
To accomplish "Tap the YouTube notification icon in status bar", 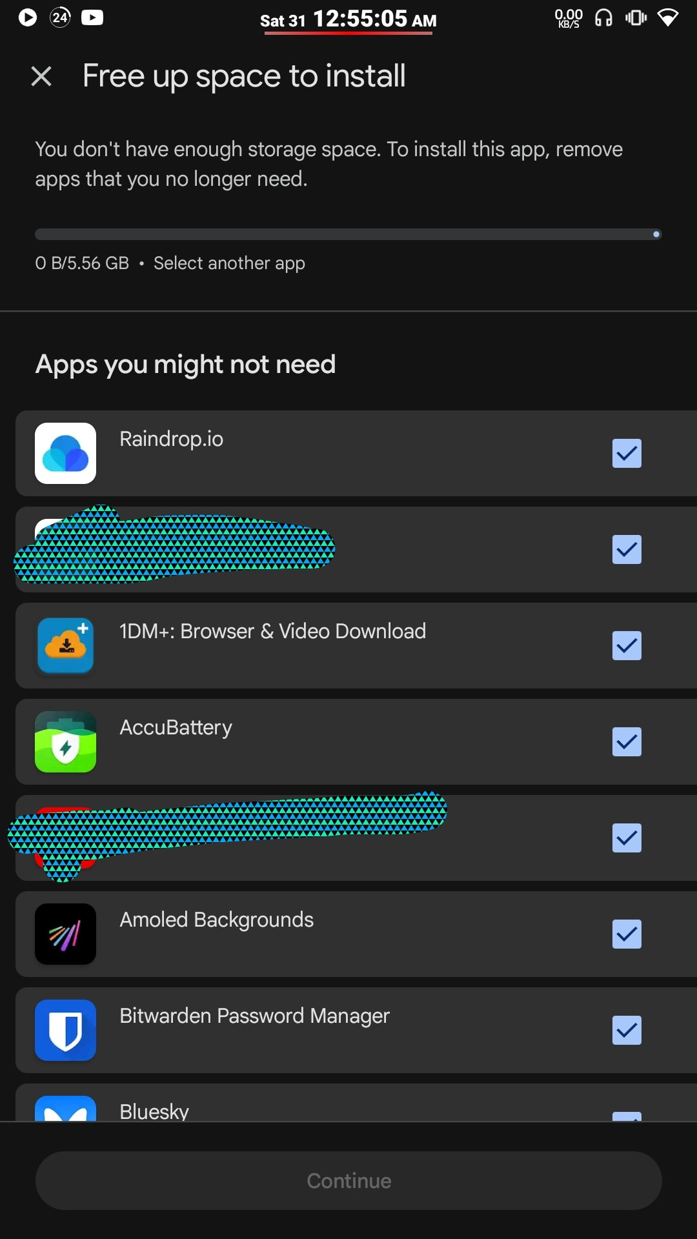I will (92, 17).
